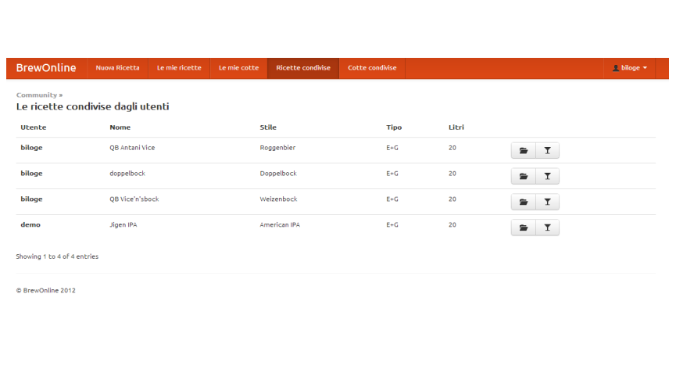Click the QB Vice'n'sbock recipe name
This screenshot has height=380, width=676.
coord(134,199)
